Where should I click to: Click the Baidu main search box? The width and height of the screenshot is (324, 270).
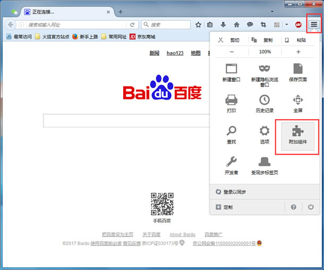tap(126, 121)
